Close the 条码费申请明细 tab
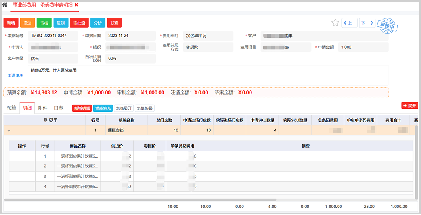Screen dimensions: 421x215 76,5
